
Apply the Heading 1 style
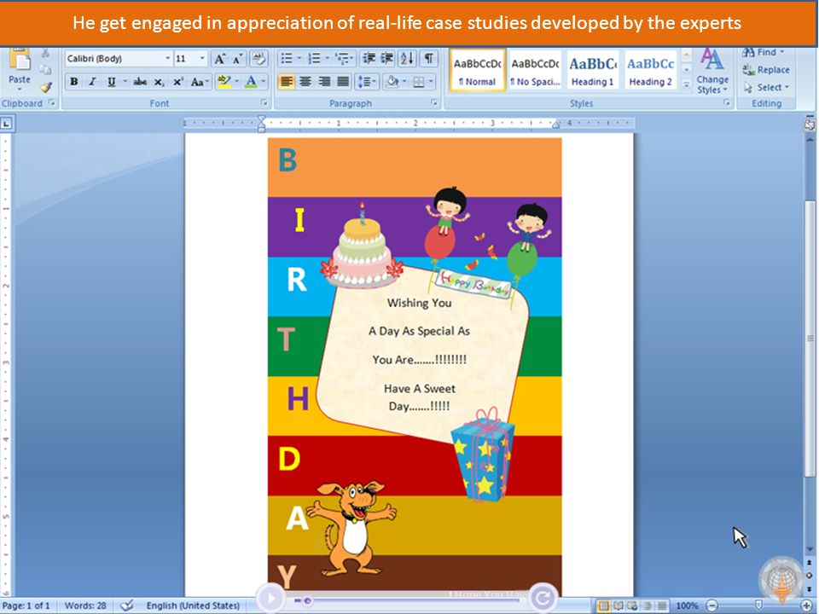coord(592,71)
